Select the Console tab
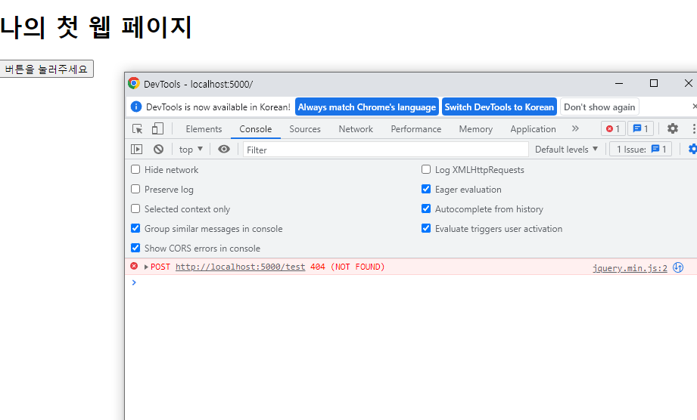The width and height of the screenshot is (697, 420). point(256,129)
